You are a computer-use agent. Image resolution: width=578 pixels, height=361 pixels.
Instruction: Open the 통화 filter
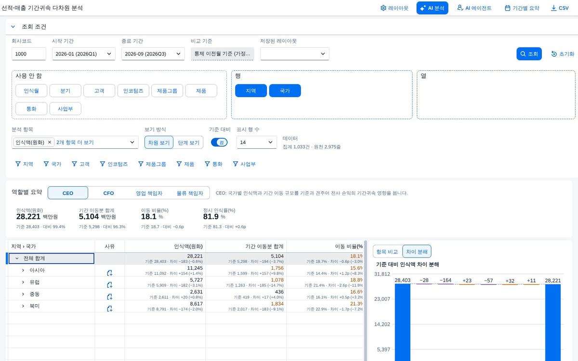pos(213,164)
